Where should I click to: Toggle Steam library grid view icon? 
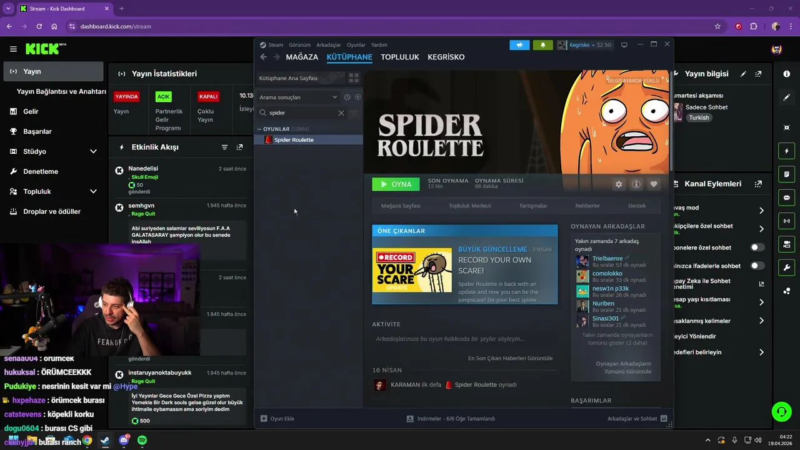354,78
